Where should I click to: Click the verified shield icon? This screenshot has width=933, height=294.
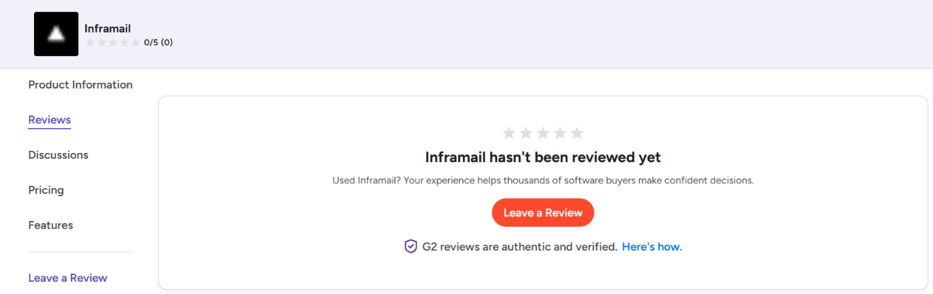[x=410, y=247]
